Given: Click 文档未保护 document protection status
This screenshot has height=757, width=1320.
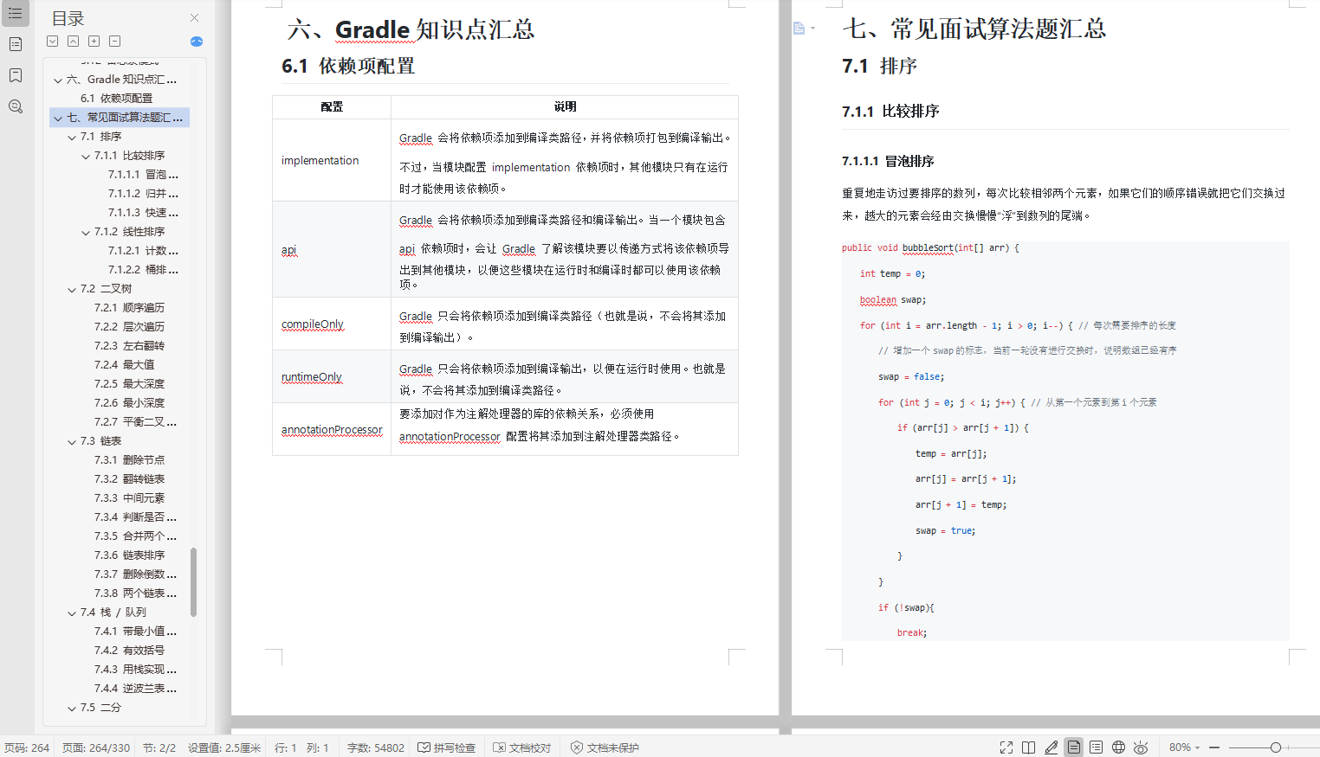Looking at the screenshot, I should tap(605, 747).
